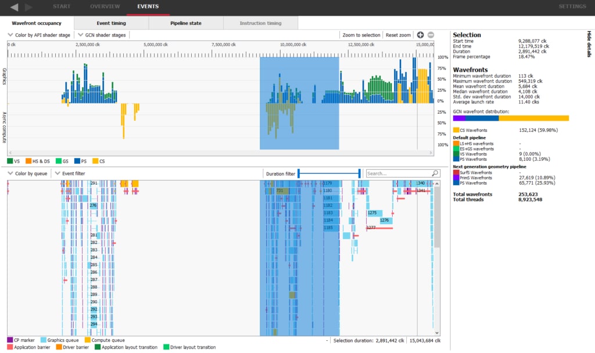Click the occupancy graph's right scroll arrow
The image size is (595, 353).
tap(431, 152)
